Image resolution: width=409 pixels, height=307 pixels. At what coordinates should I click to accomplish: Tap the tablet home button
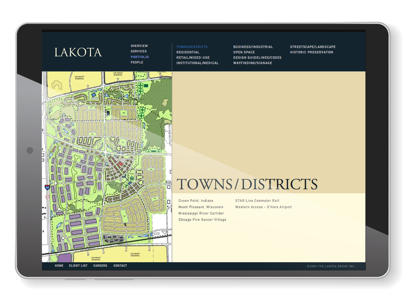(30, 150)
